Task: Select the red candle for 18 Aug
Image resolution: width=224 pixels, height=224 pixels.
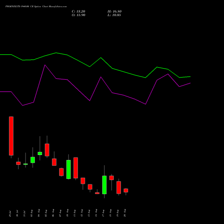Action: 112,178
